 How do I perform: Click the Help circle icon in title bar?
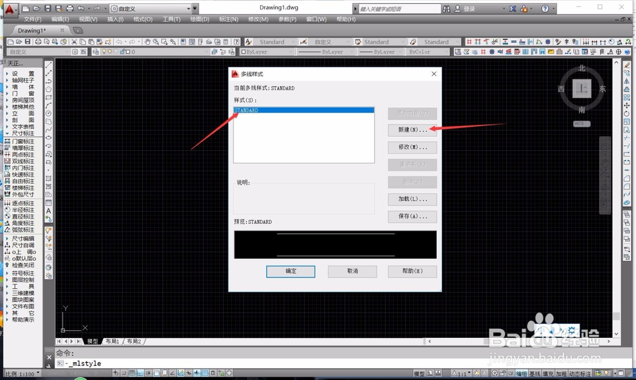[545, 8]
